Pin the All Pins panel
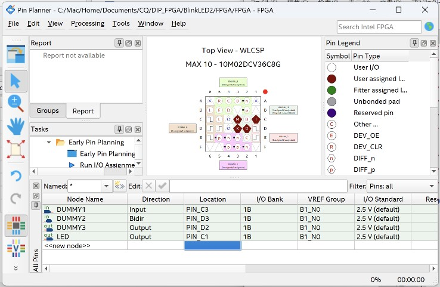Image resolution: width=440 pixels, height=287 pixels. click(36, 205)
